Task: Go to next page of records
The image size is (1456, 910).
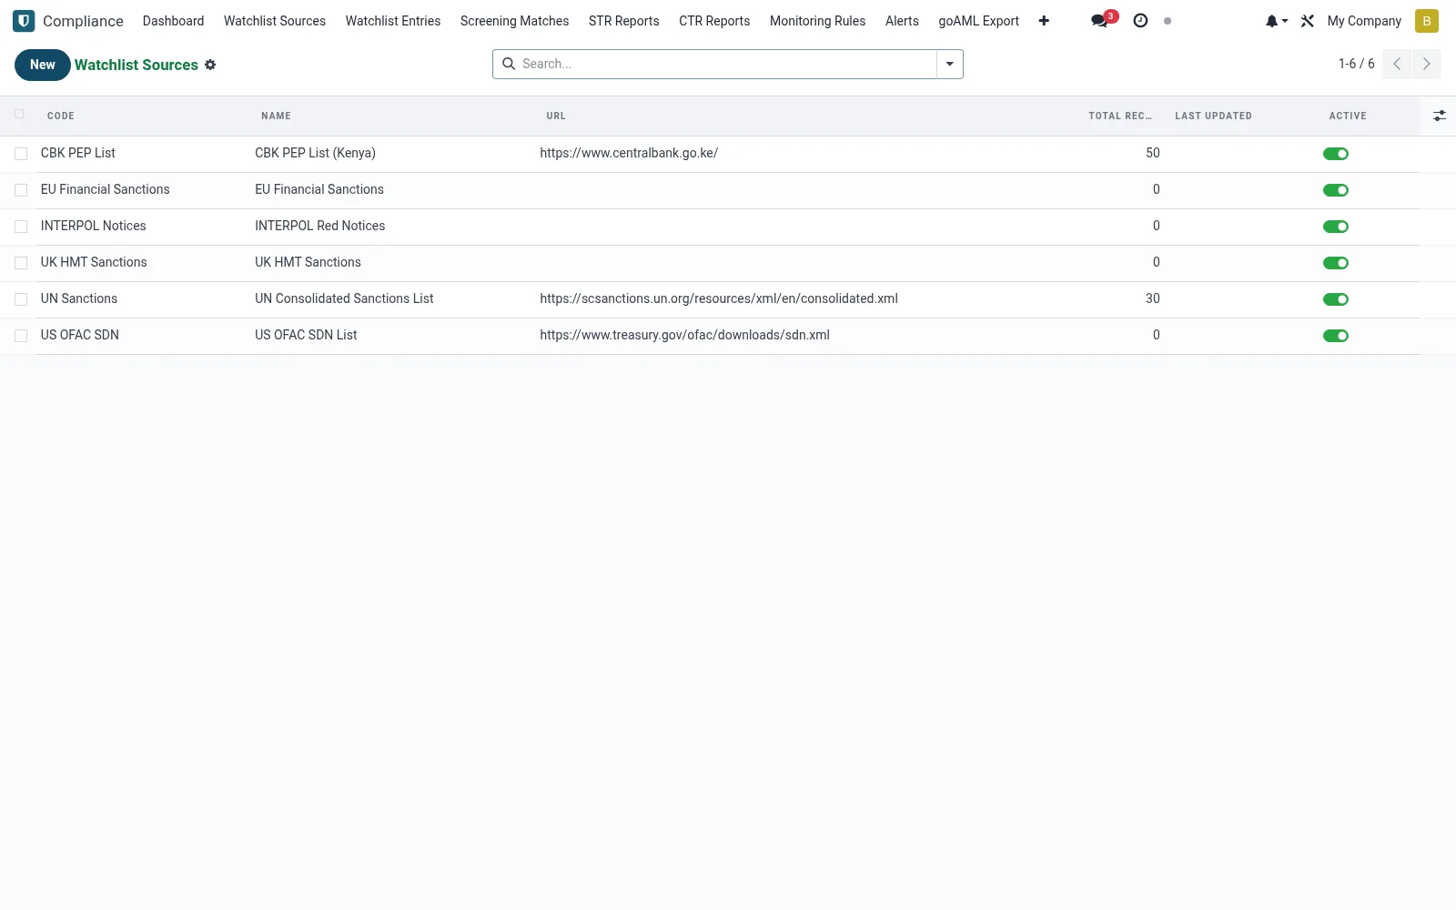Action: tap(1426, 64)
